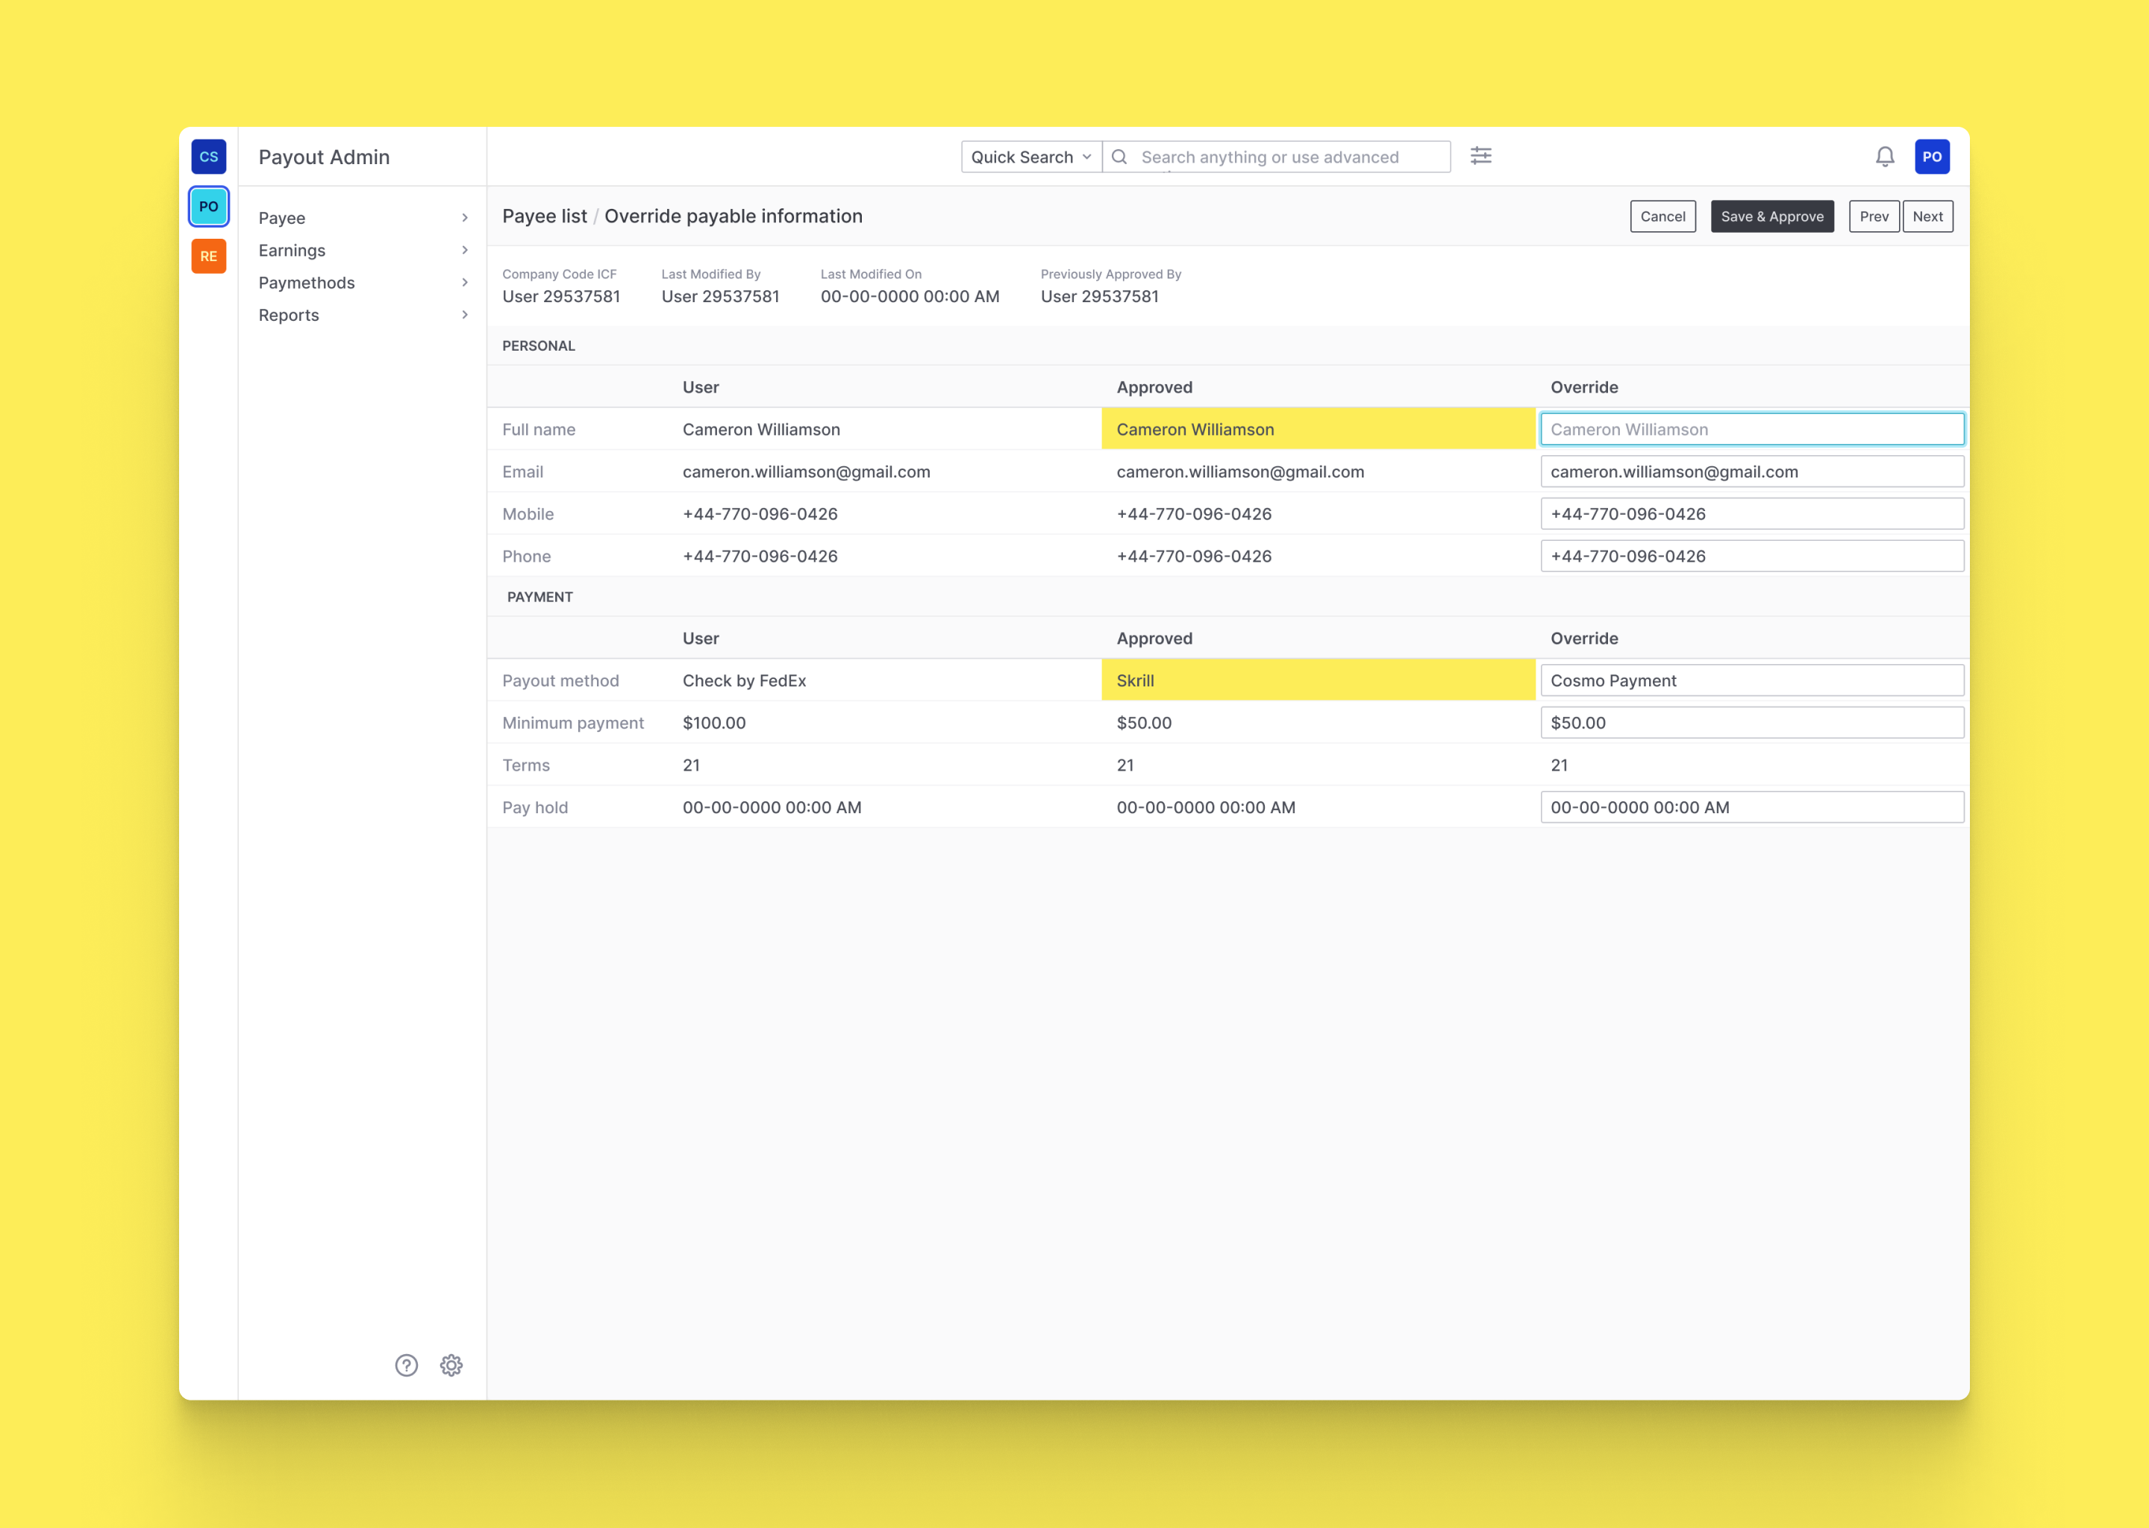Viewport: 2149px width, 1528px height.
Task: Expand the Payee menu chevron
Action: tap(465, 219)
